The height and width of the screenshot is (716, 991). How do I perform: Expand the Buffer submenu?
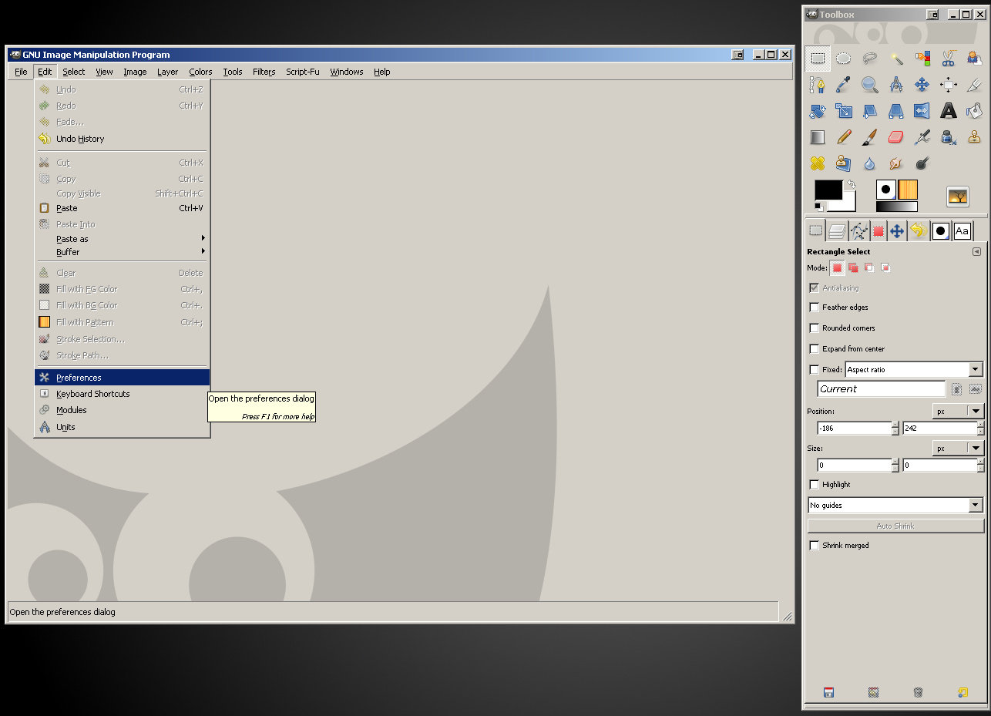click(x=122, y=252)
